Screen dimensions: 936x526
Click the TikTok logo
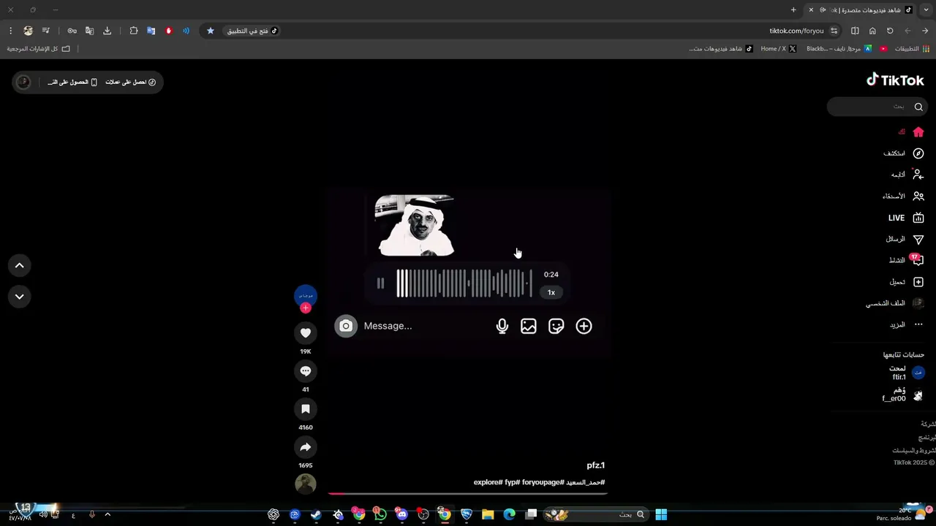(895, 80)
